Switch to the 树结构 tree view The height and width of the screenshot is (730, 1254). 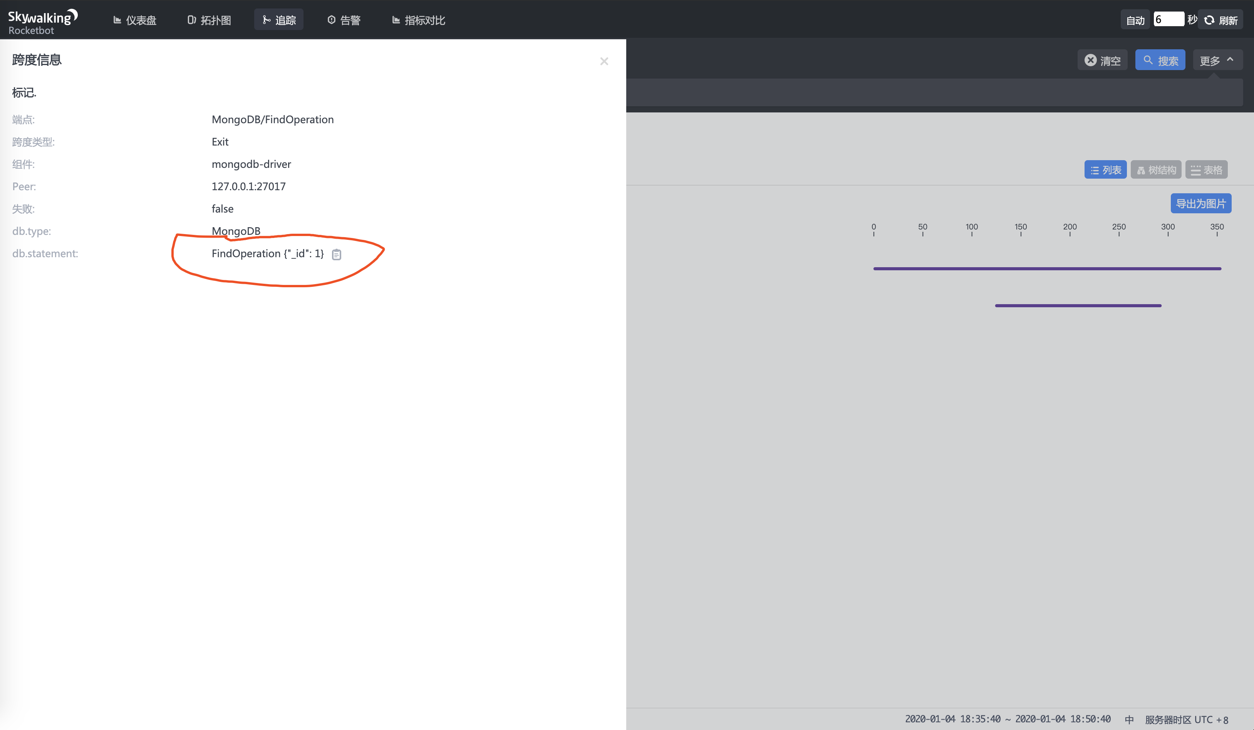1156,170
